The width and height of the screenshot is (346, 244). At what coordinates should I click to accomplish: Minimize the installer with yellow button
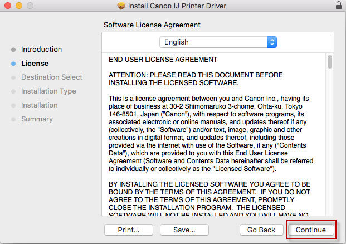point(19,6)
